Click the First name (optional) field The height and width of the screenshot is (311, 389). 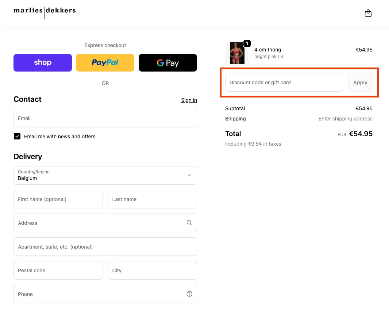coord(58,199)
